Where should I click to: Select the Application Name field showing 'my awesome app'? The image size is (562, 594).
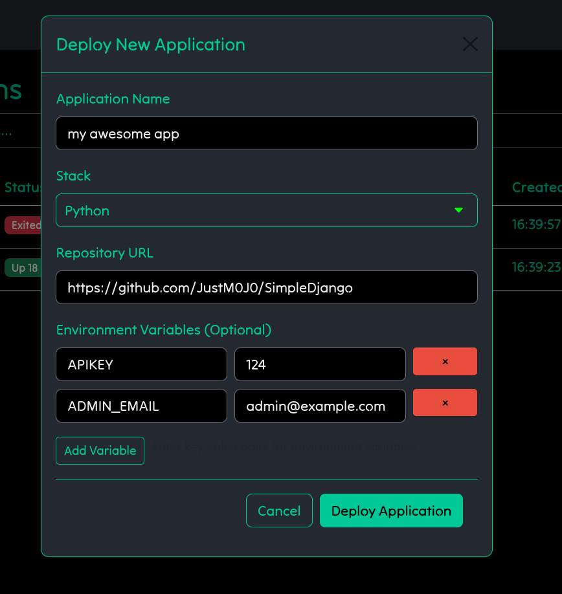(x=266, y=133)
